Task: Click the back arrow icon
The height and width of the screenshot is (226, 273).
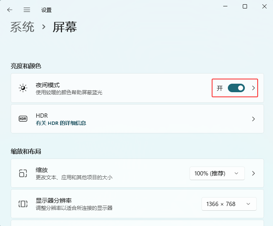Action: point(10,10)
